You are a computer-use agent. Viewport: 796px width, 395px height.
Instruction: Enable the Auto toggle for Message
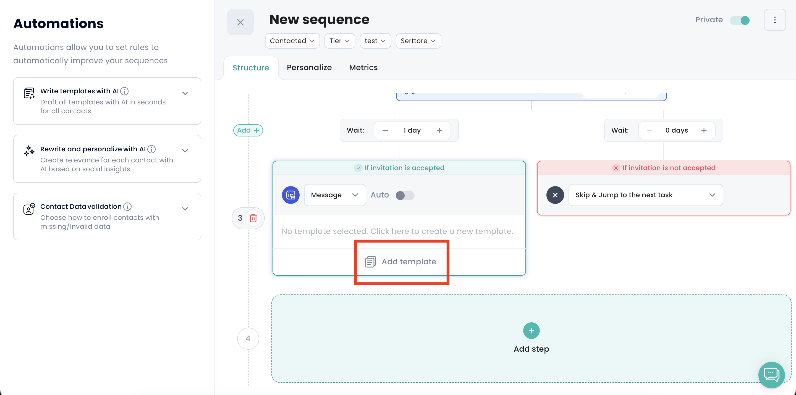pyautogui.click(x=405, y=195)
